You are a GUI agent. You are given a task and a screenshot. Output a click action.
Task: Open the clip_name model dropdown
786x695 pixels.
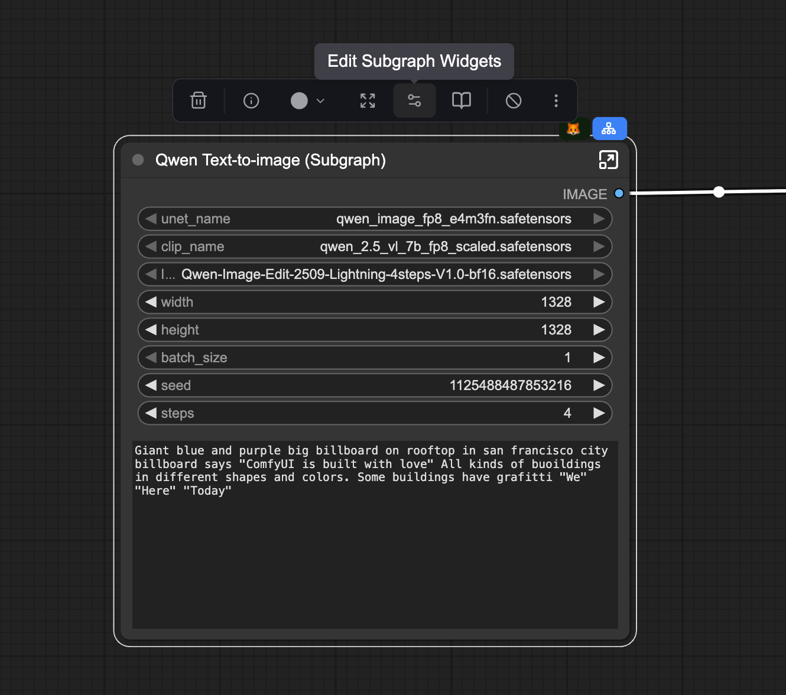(375, 246)
